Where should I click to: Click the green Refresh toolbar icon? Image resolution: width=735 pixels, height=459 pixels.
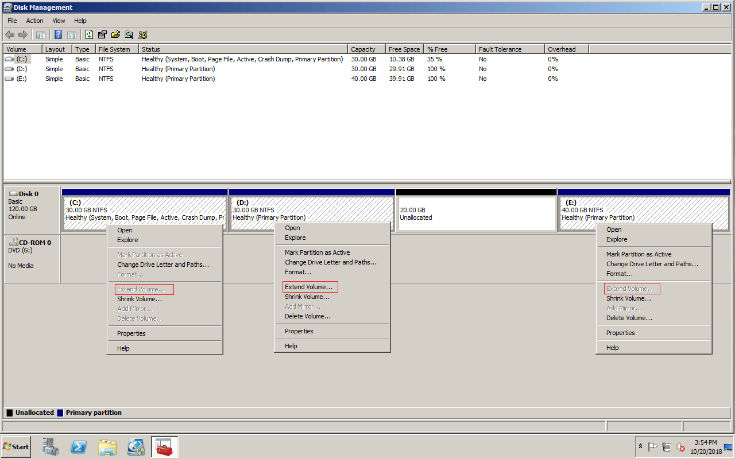click(x=89, y=34)
